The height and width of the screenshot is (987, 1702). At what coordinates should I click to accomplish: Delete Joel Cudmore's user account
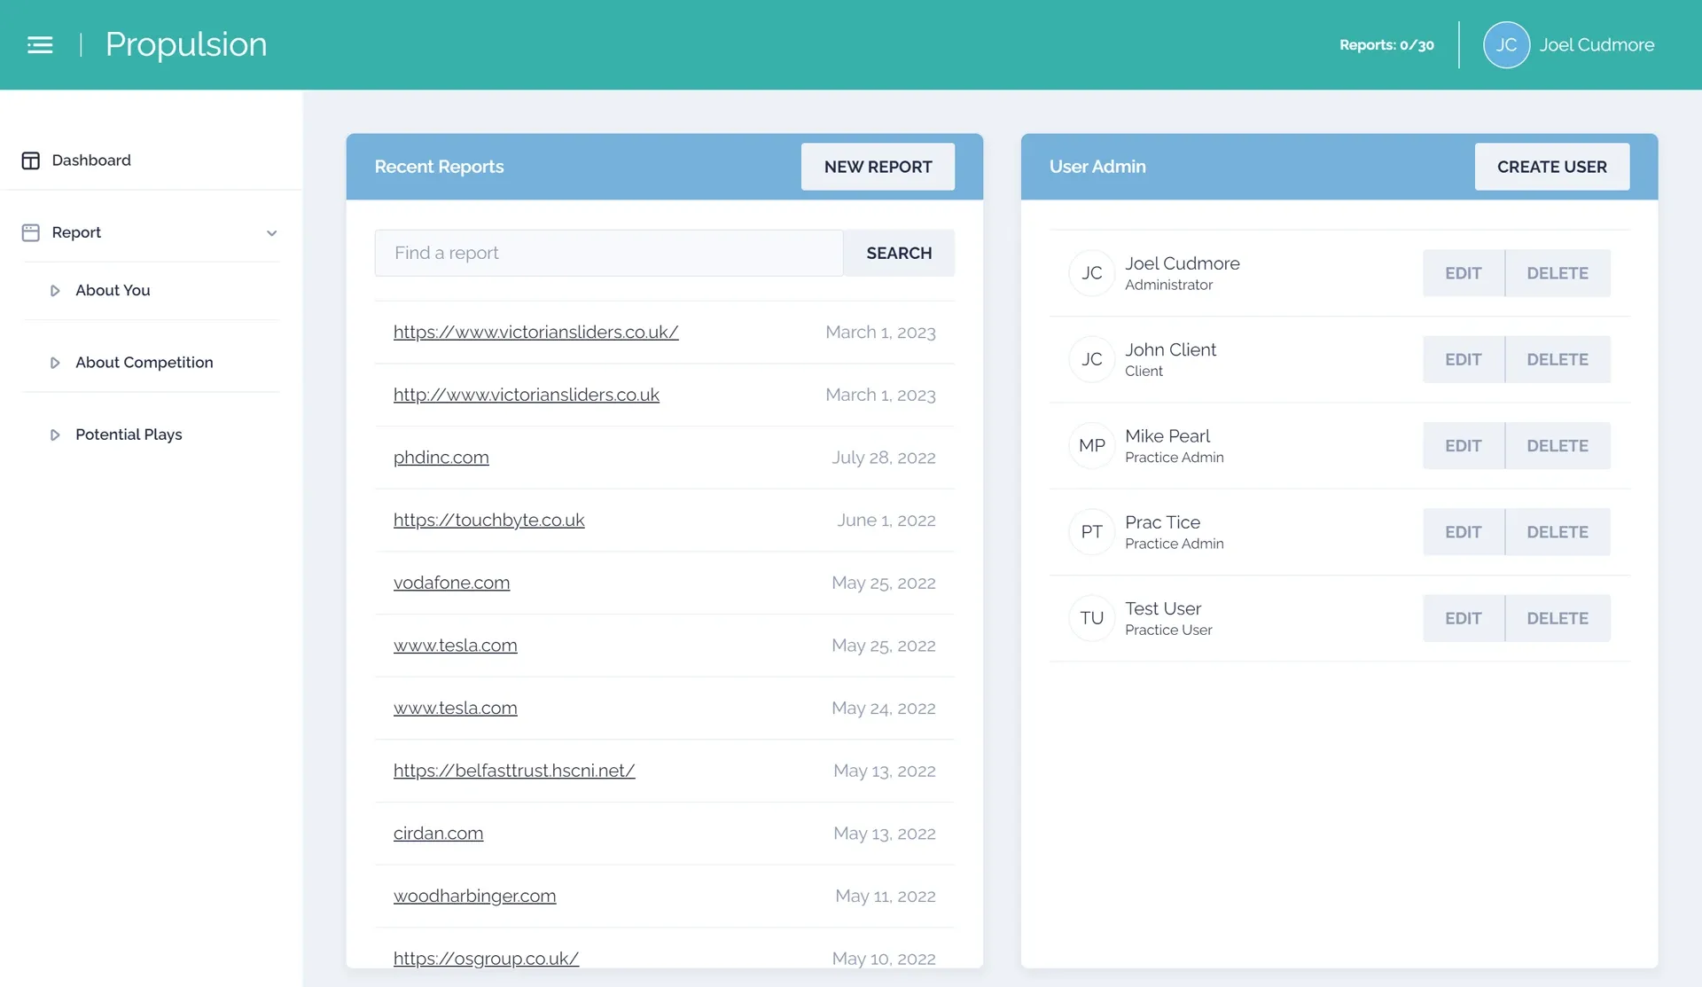pyautogui.click(x=1558, y=273)
